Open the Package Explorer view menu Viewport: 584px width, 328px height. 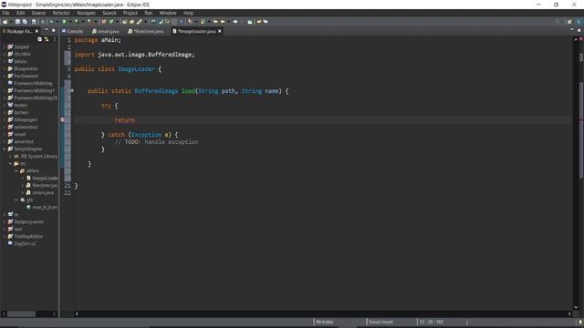[x=55, y=39]
